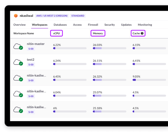Click the Workspace Name column header
The height and width of the screenshot is (132, 168).
pos(24,33)
